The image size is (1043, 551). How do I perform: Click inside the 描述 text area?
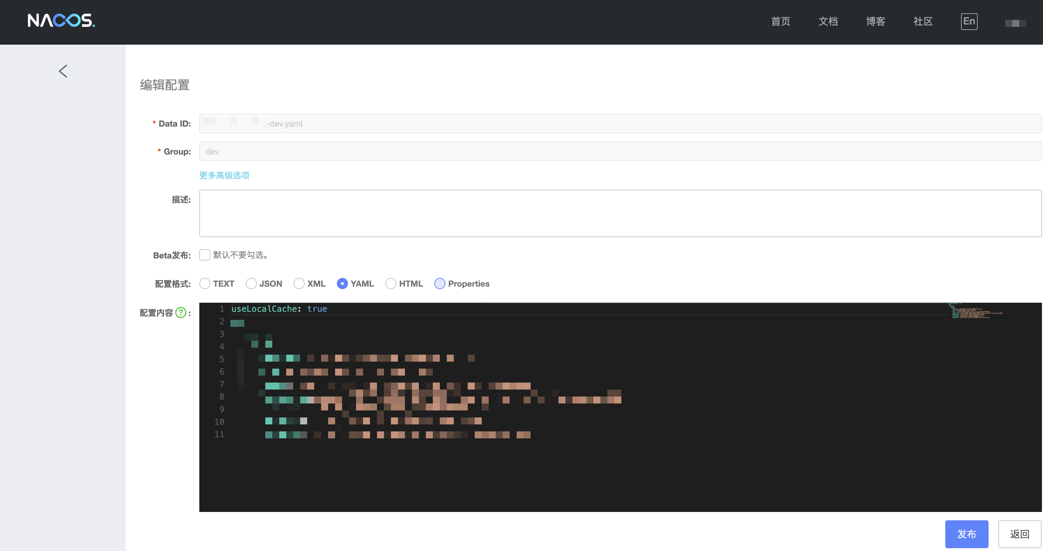click(x=620, y=213)
